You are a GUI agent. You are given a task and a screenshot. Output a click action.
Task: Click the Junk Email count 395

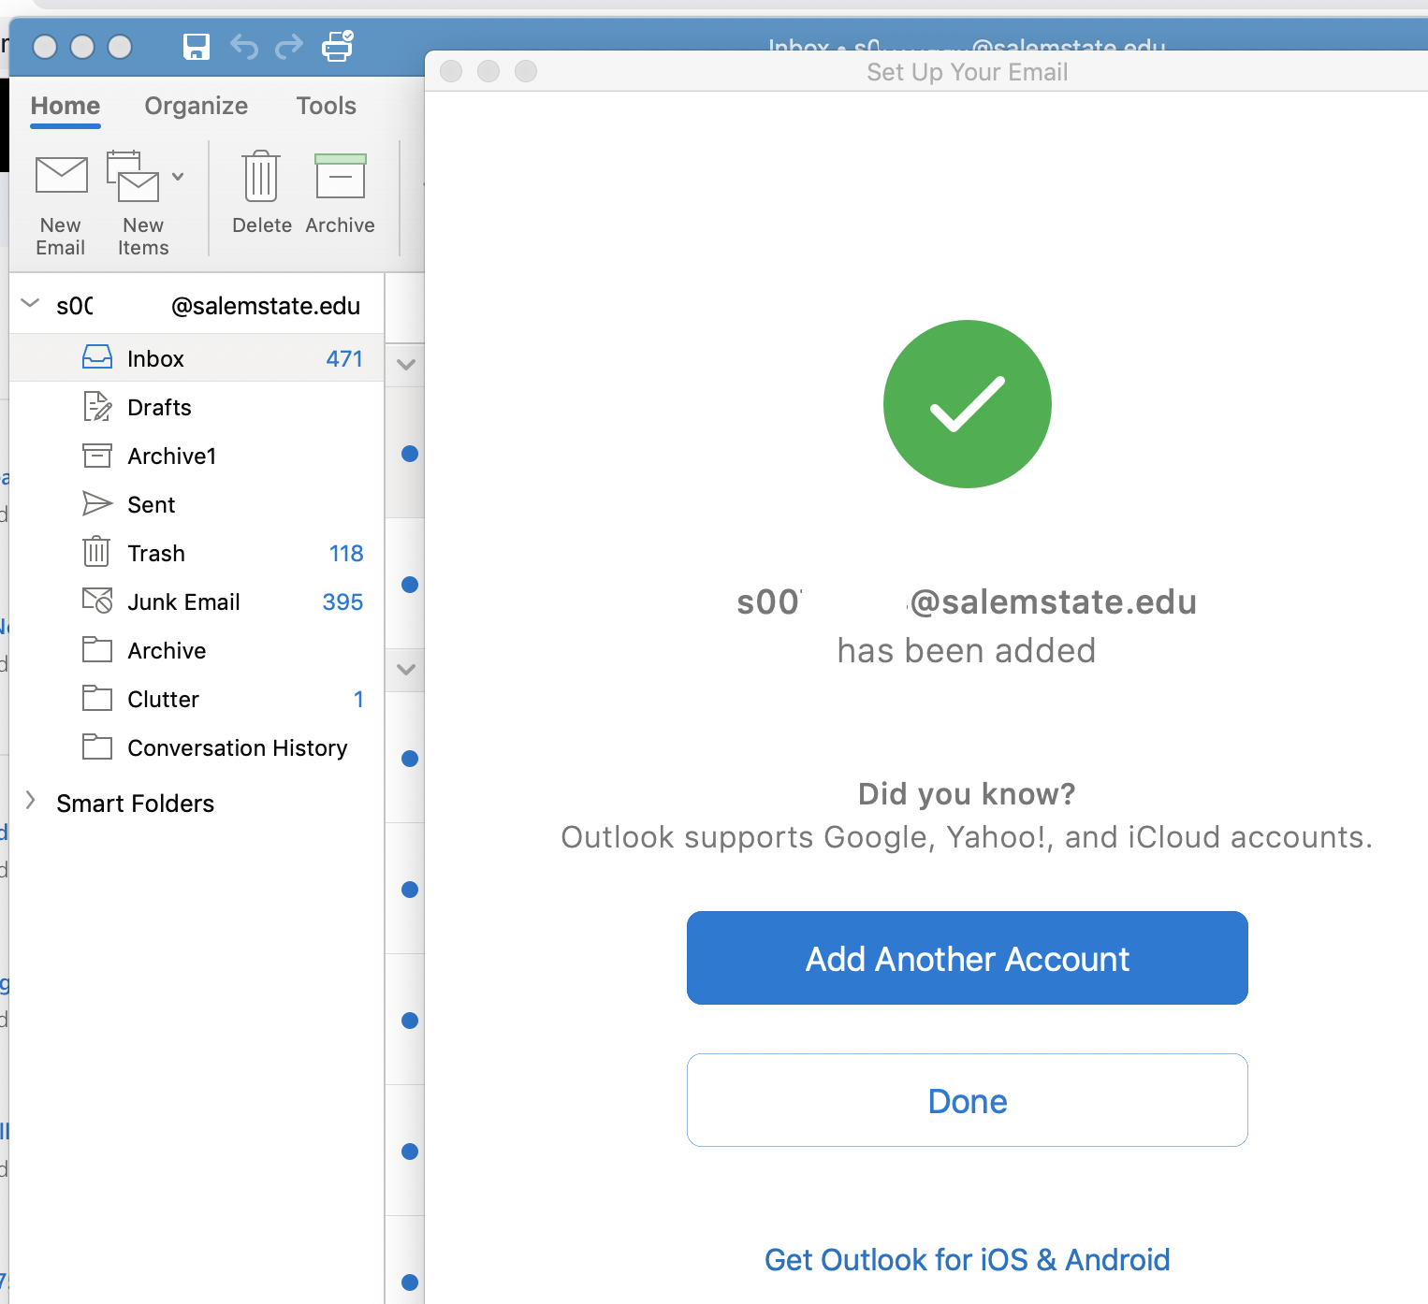[x=342, y=601]
